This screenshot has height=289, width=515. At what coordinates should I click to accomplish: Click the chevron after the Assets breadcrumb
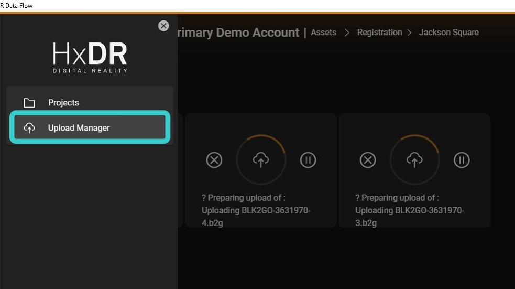pyautogui.click(x=347, y=33)
